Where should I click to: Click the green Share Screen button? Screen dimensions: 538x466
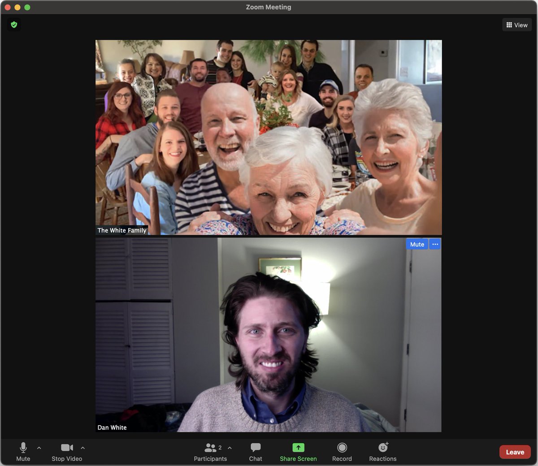pos(298,452)
